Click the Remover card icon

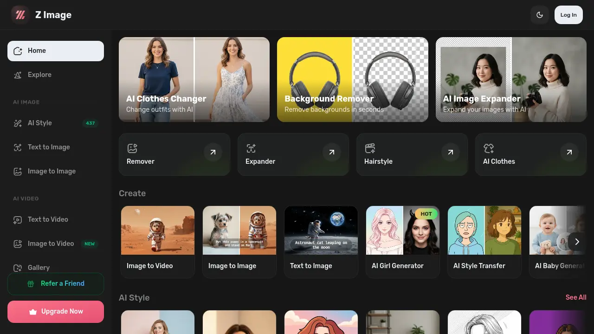[132, 148]
